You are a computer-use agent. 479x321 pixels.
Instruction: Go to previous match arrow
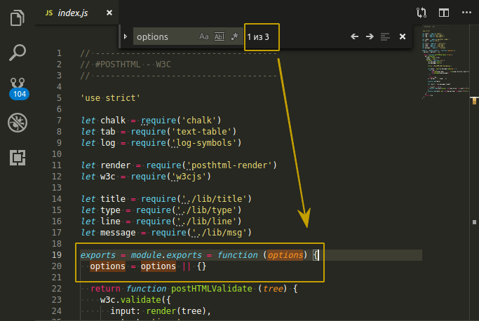tap(354, 36)
